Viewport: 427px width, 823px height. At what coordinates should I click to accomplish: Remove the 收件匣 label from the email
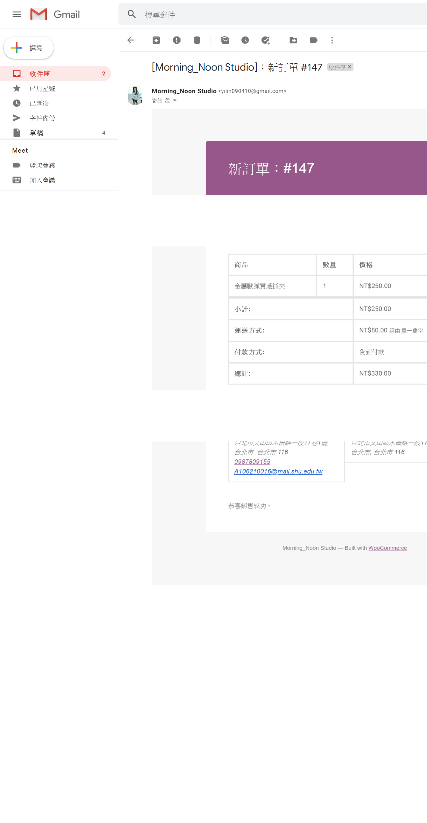pos(350,67)
